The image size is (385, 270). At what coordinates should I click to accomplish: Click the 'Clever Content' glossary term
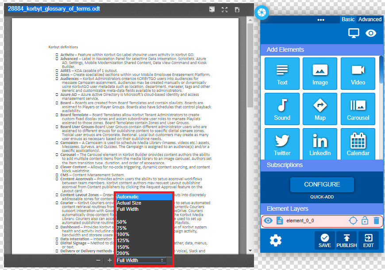point(73,167)
